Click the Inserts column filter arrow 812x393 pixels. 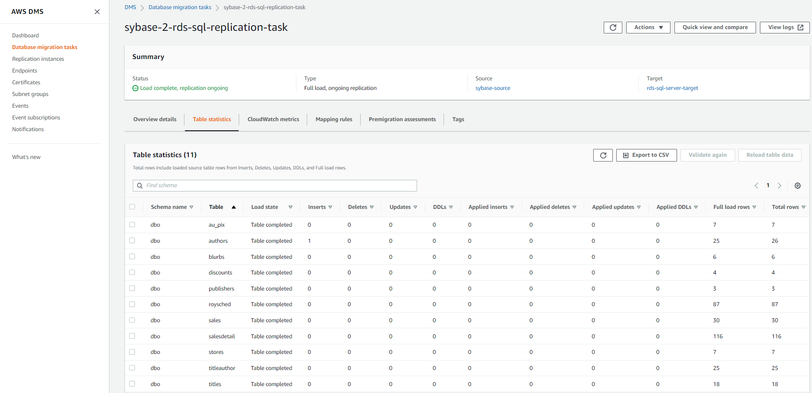[x=330, y=207]
